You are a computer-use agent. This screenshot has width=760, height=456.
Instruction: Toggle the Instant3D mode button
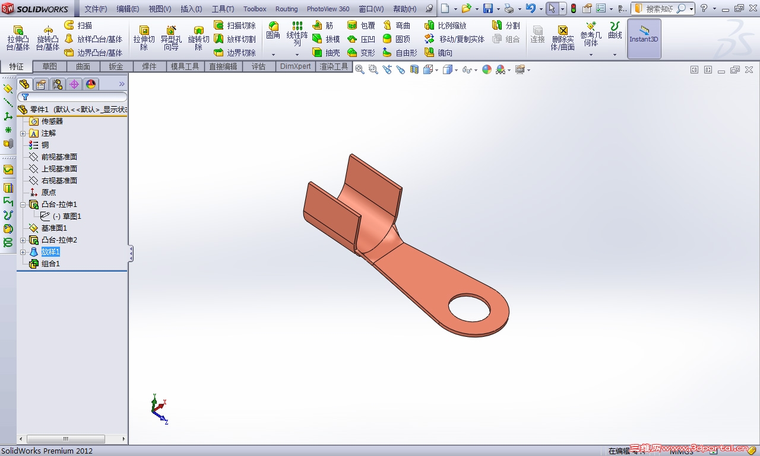click(644, 39)
